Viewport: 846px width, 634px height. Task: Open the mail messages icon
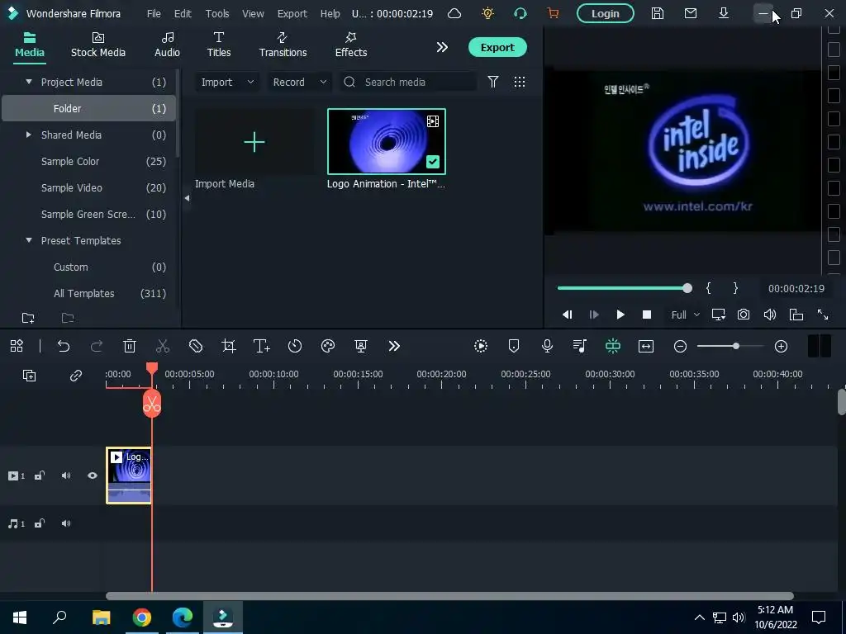(x=690, y=13)
